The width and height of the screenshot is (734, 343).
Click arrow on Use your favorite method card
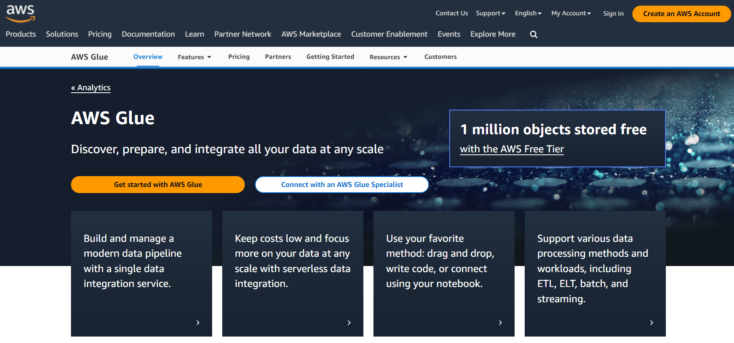coord(500,323)
